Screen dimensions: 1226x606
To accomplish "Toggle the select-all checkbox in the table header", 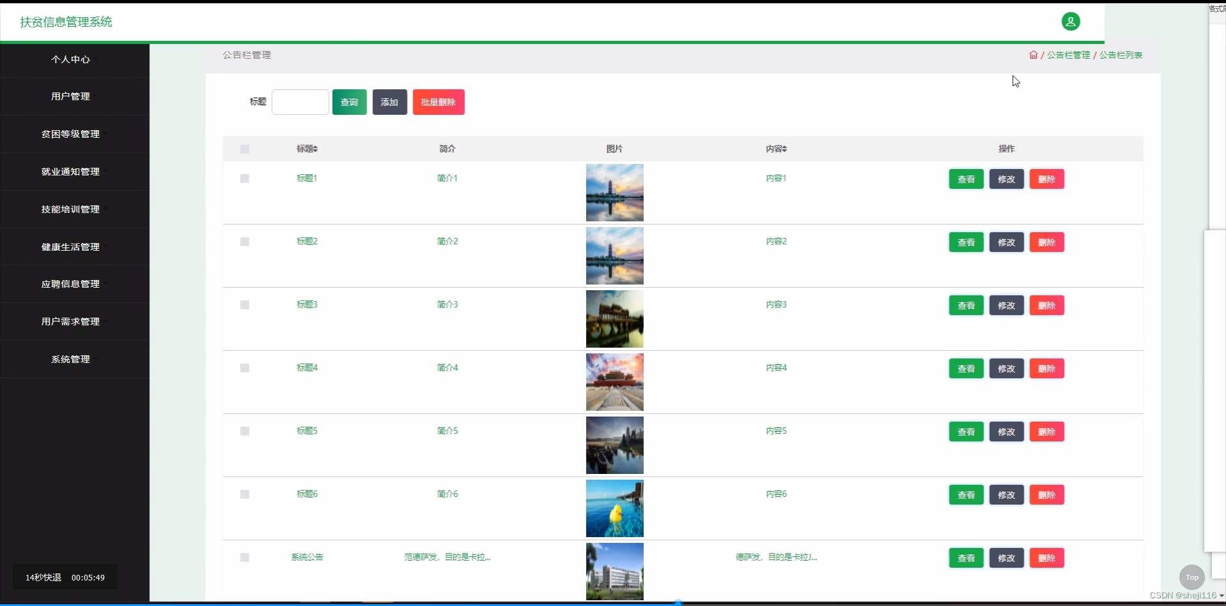I will 244,149.
